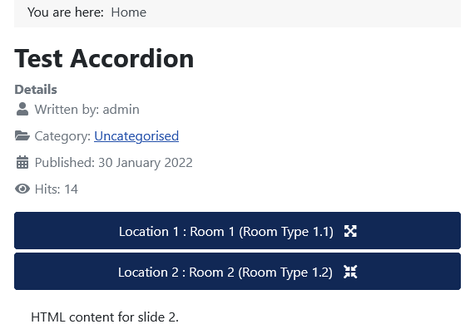Image resolution: width=470 pixels, height=334 pixels.
Task: Click the eye hits icon
Action: click(22, 189)
